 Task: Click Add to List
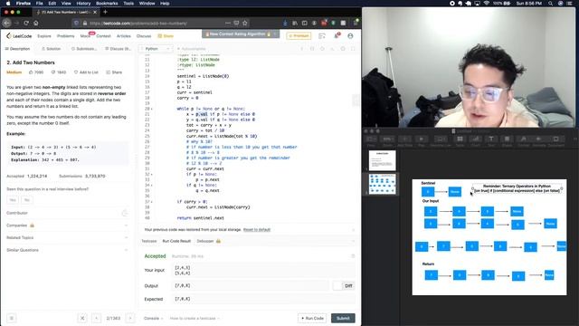coord(86,72)
